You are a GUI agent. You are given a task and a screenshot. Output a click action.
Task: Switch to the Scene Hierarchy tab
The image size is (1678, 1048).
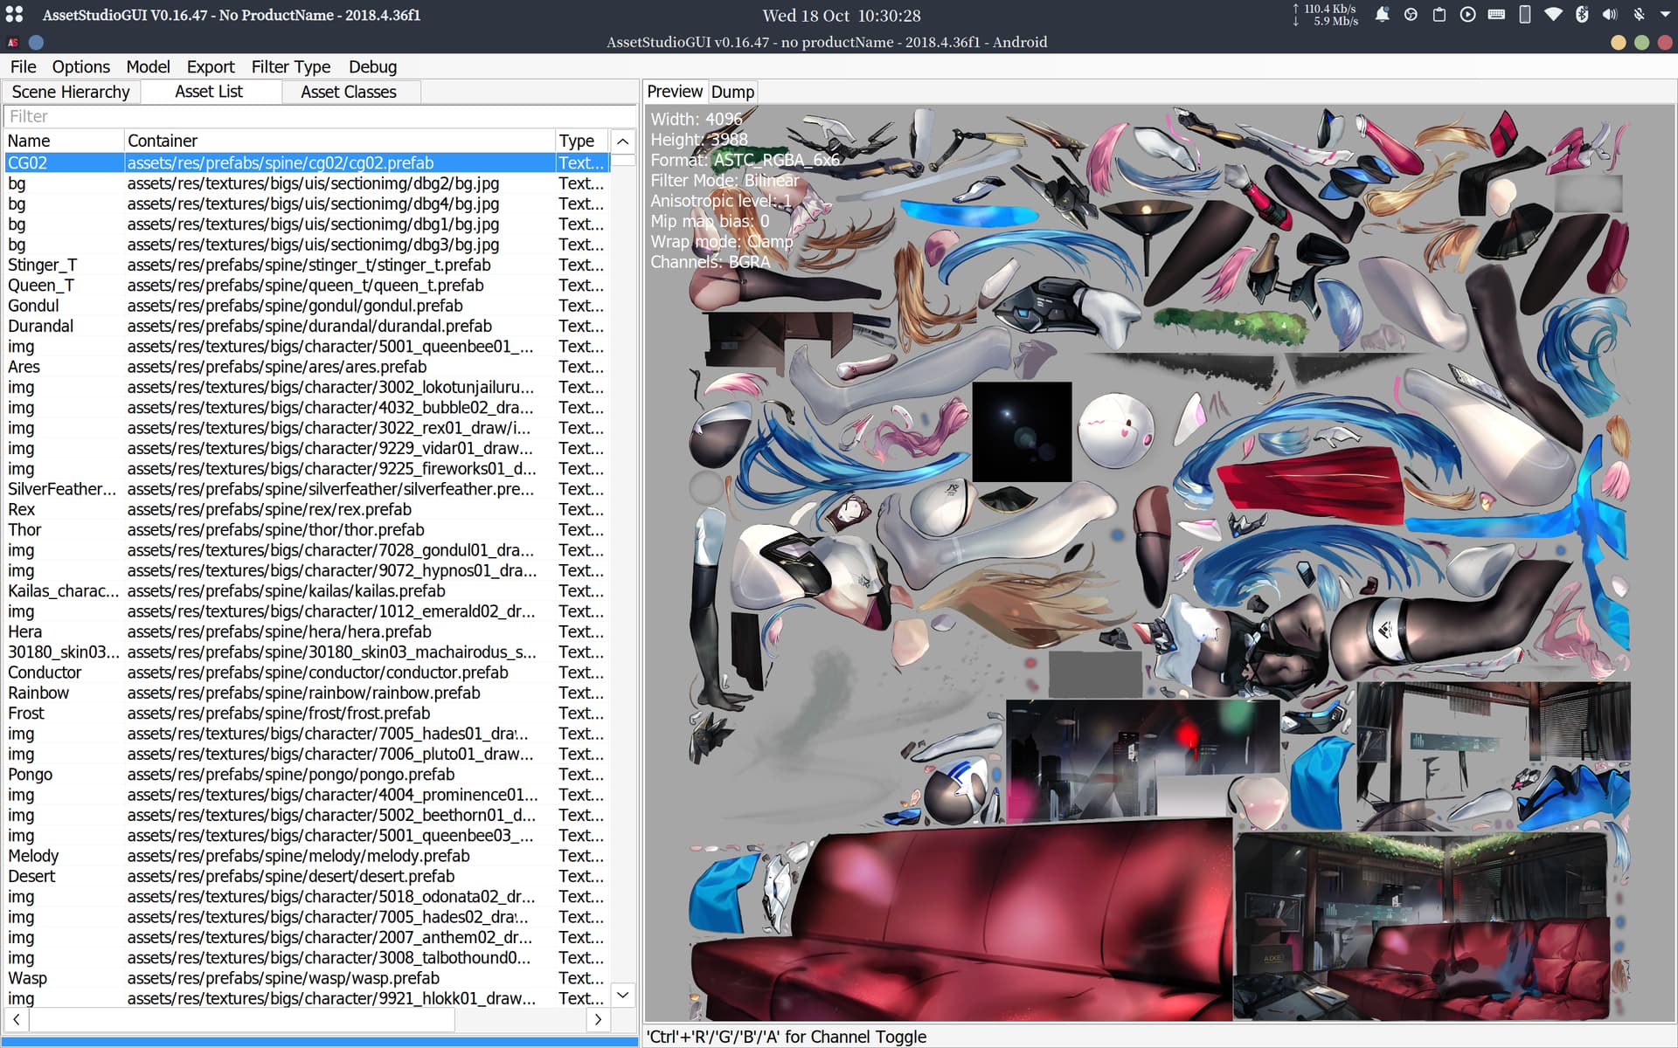click(71, 92)
